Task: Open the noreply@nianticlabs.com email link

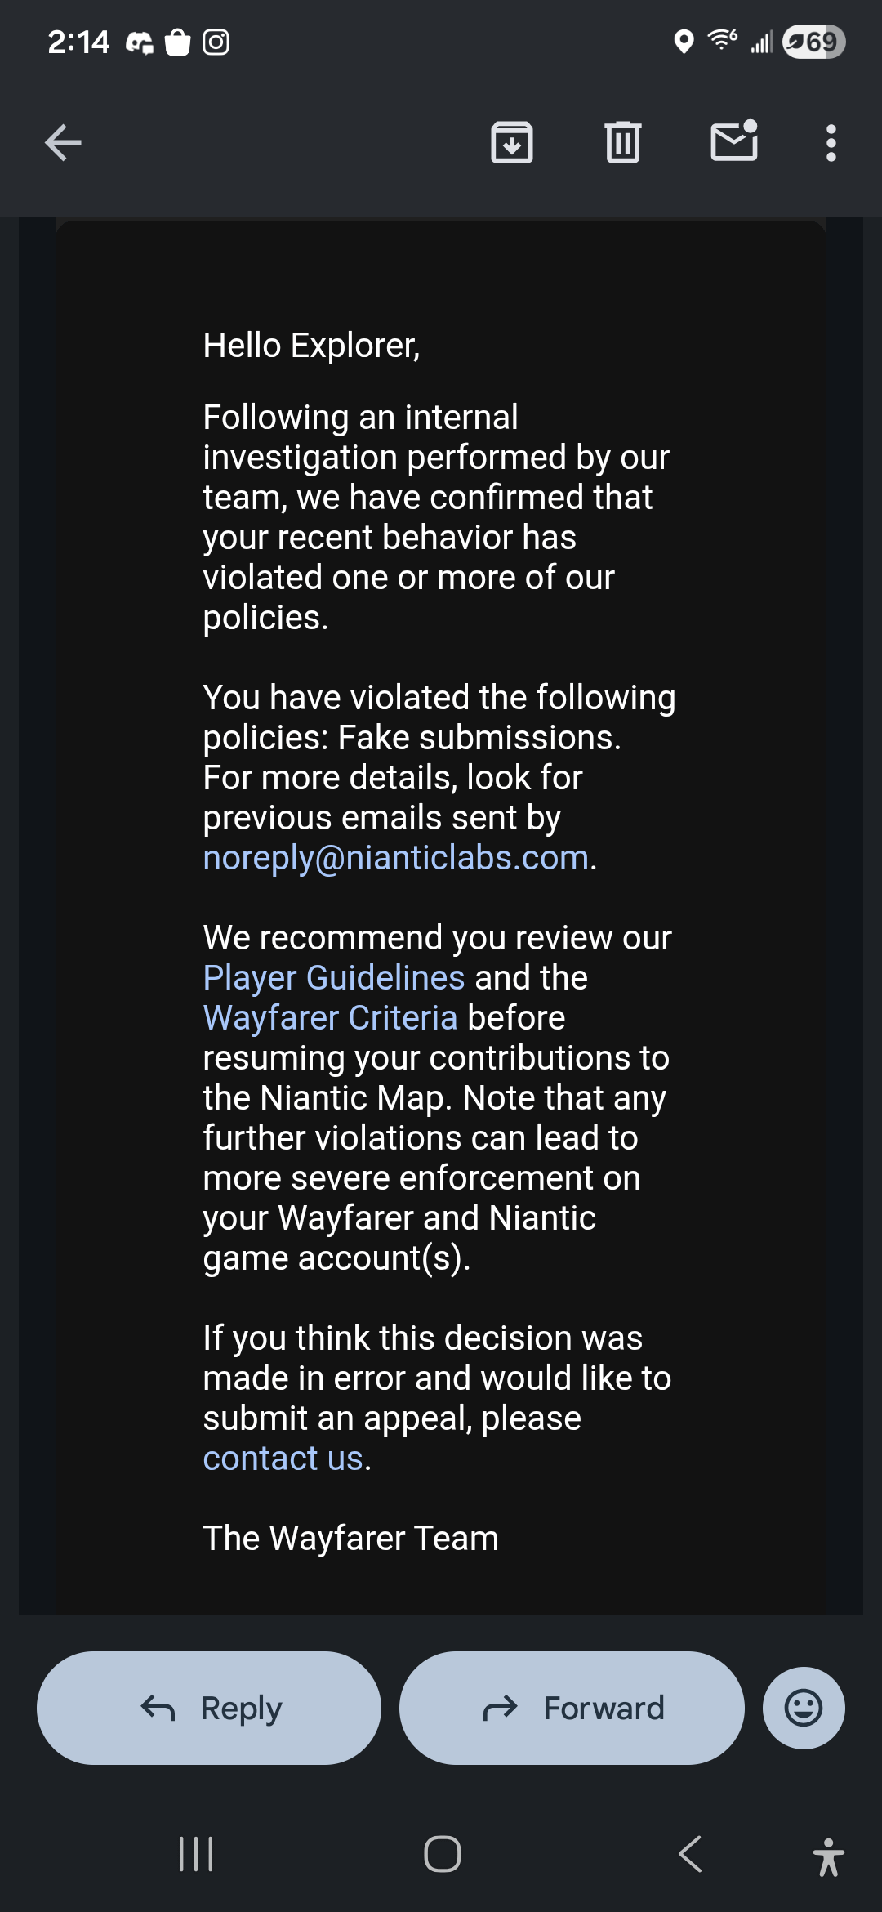Action: point(396,858)
